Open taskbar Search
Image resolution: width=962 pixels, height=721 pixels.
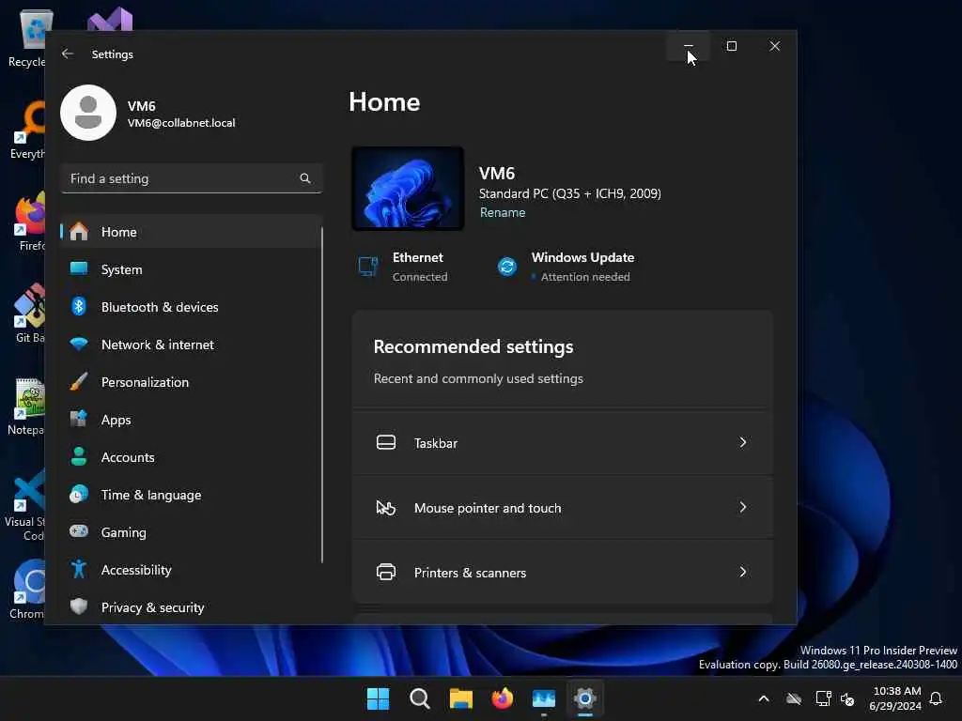click(420, 698)
